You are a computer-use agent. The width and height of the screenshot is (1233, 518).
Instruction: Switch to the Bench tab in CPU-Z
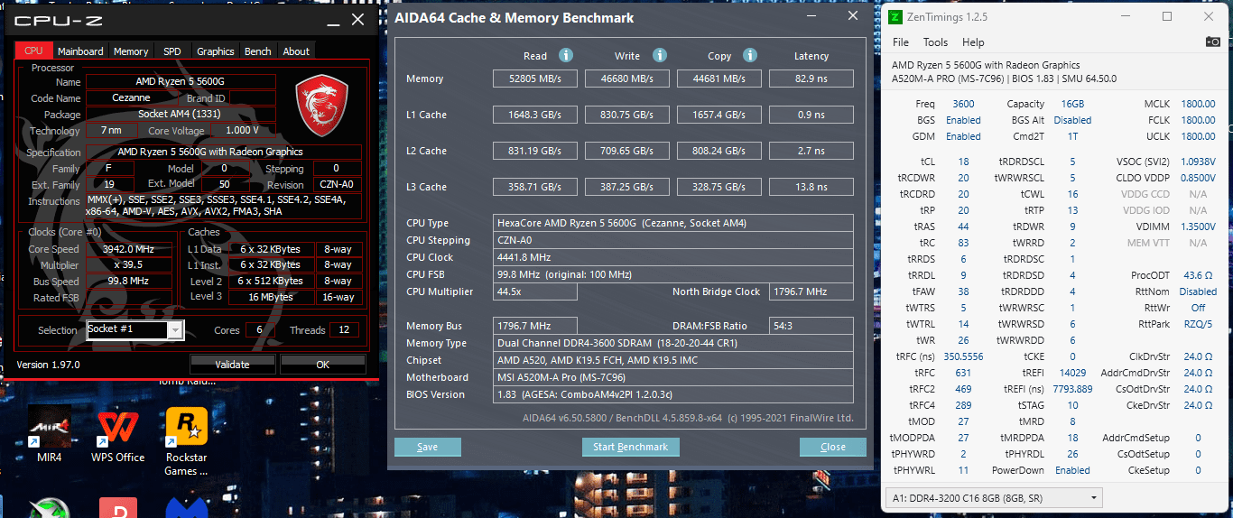click(258, 51)
